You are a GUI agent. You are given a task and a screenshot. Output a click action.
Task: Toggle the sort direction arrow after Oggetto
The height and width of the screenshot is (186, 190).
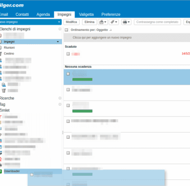tap(110, 30)
